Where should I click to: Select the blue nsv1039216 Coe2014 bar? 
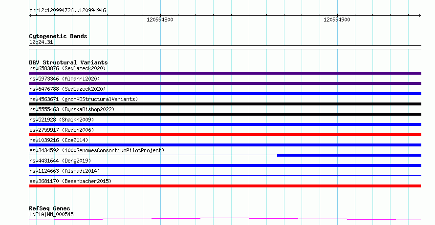pos(225,145)
